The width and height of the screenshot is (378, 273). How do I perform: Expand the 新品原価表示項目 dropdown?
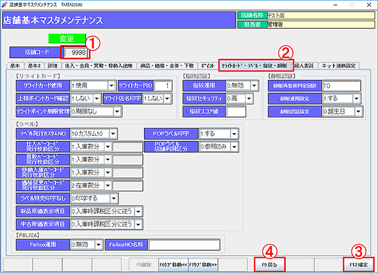138,211
